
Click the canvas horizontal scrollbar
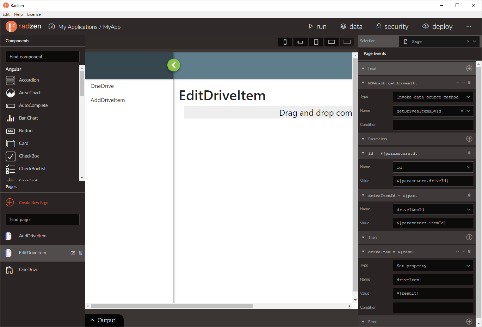(172, 306)
